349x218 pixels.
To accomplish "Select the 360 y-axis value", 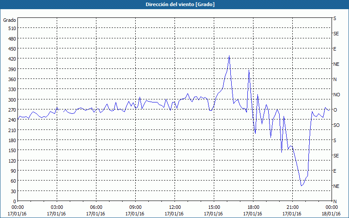I will (x=12, y=79).
